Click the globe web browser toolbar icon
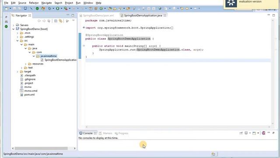 [160, 8]
